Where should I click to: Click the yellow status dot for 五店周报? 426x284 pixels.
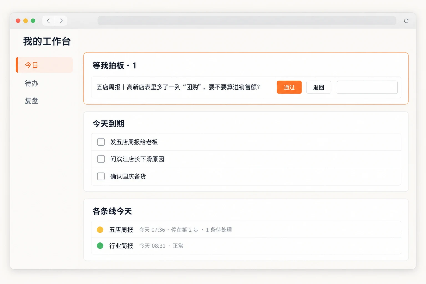coord(100,230)
